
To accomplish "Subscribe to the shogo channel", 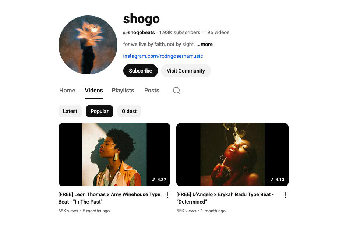I will pos(141,71).
